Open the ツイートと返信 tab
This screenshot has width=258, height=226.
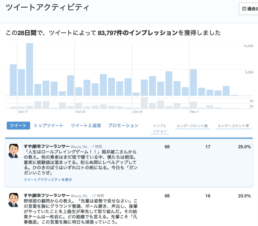pos(86,125)
